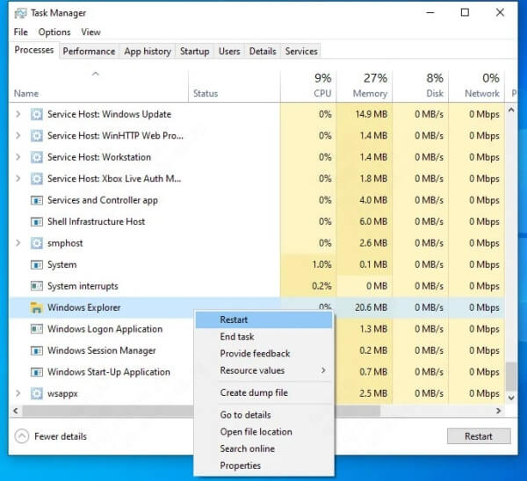
Task: Switch to the Details tab
Action: (263, 52)
